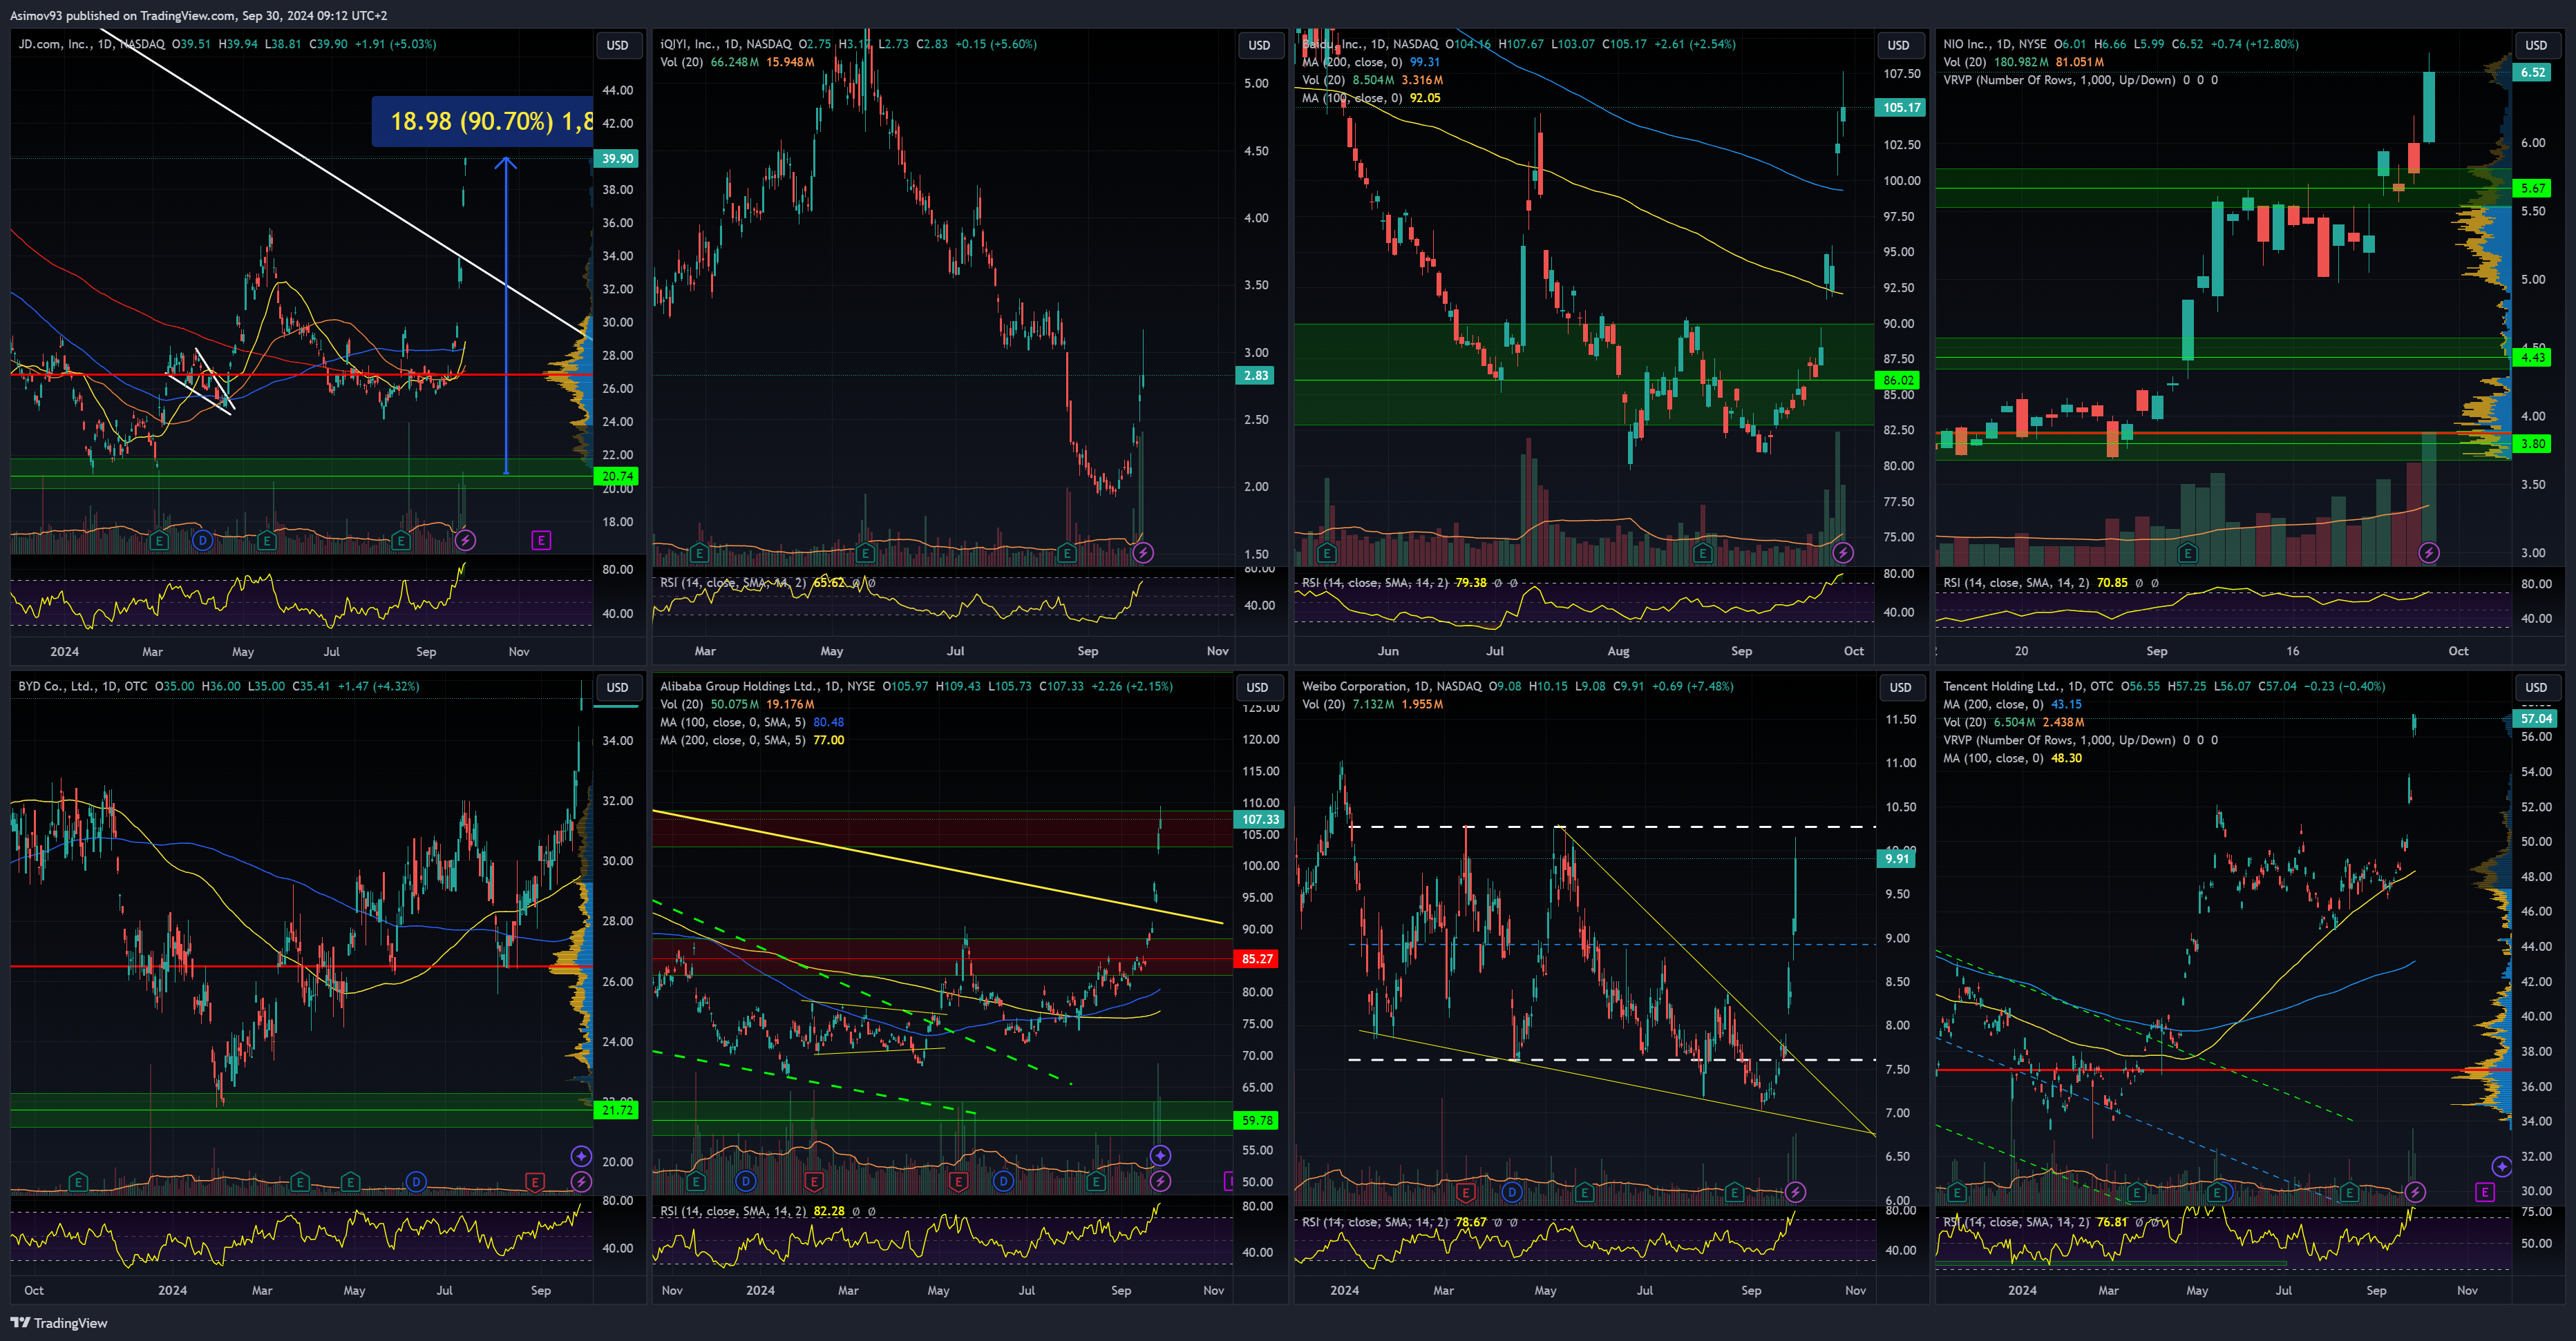
Task: Click purple sparkle icon in Alibaba chart
Action: point(1160,1156)
